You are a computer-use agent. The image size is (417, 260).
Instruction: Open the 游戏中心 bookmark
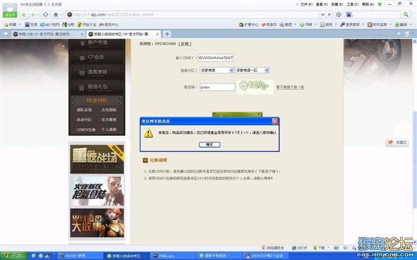point(109,24)
